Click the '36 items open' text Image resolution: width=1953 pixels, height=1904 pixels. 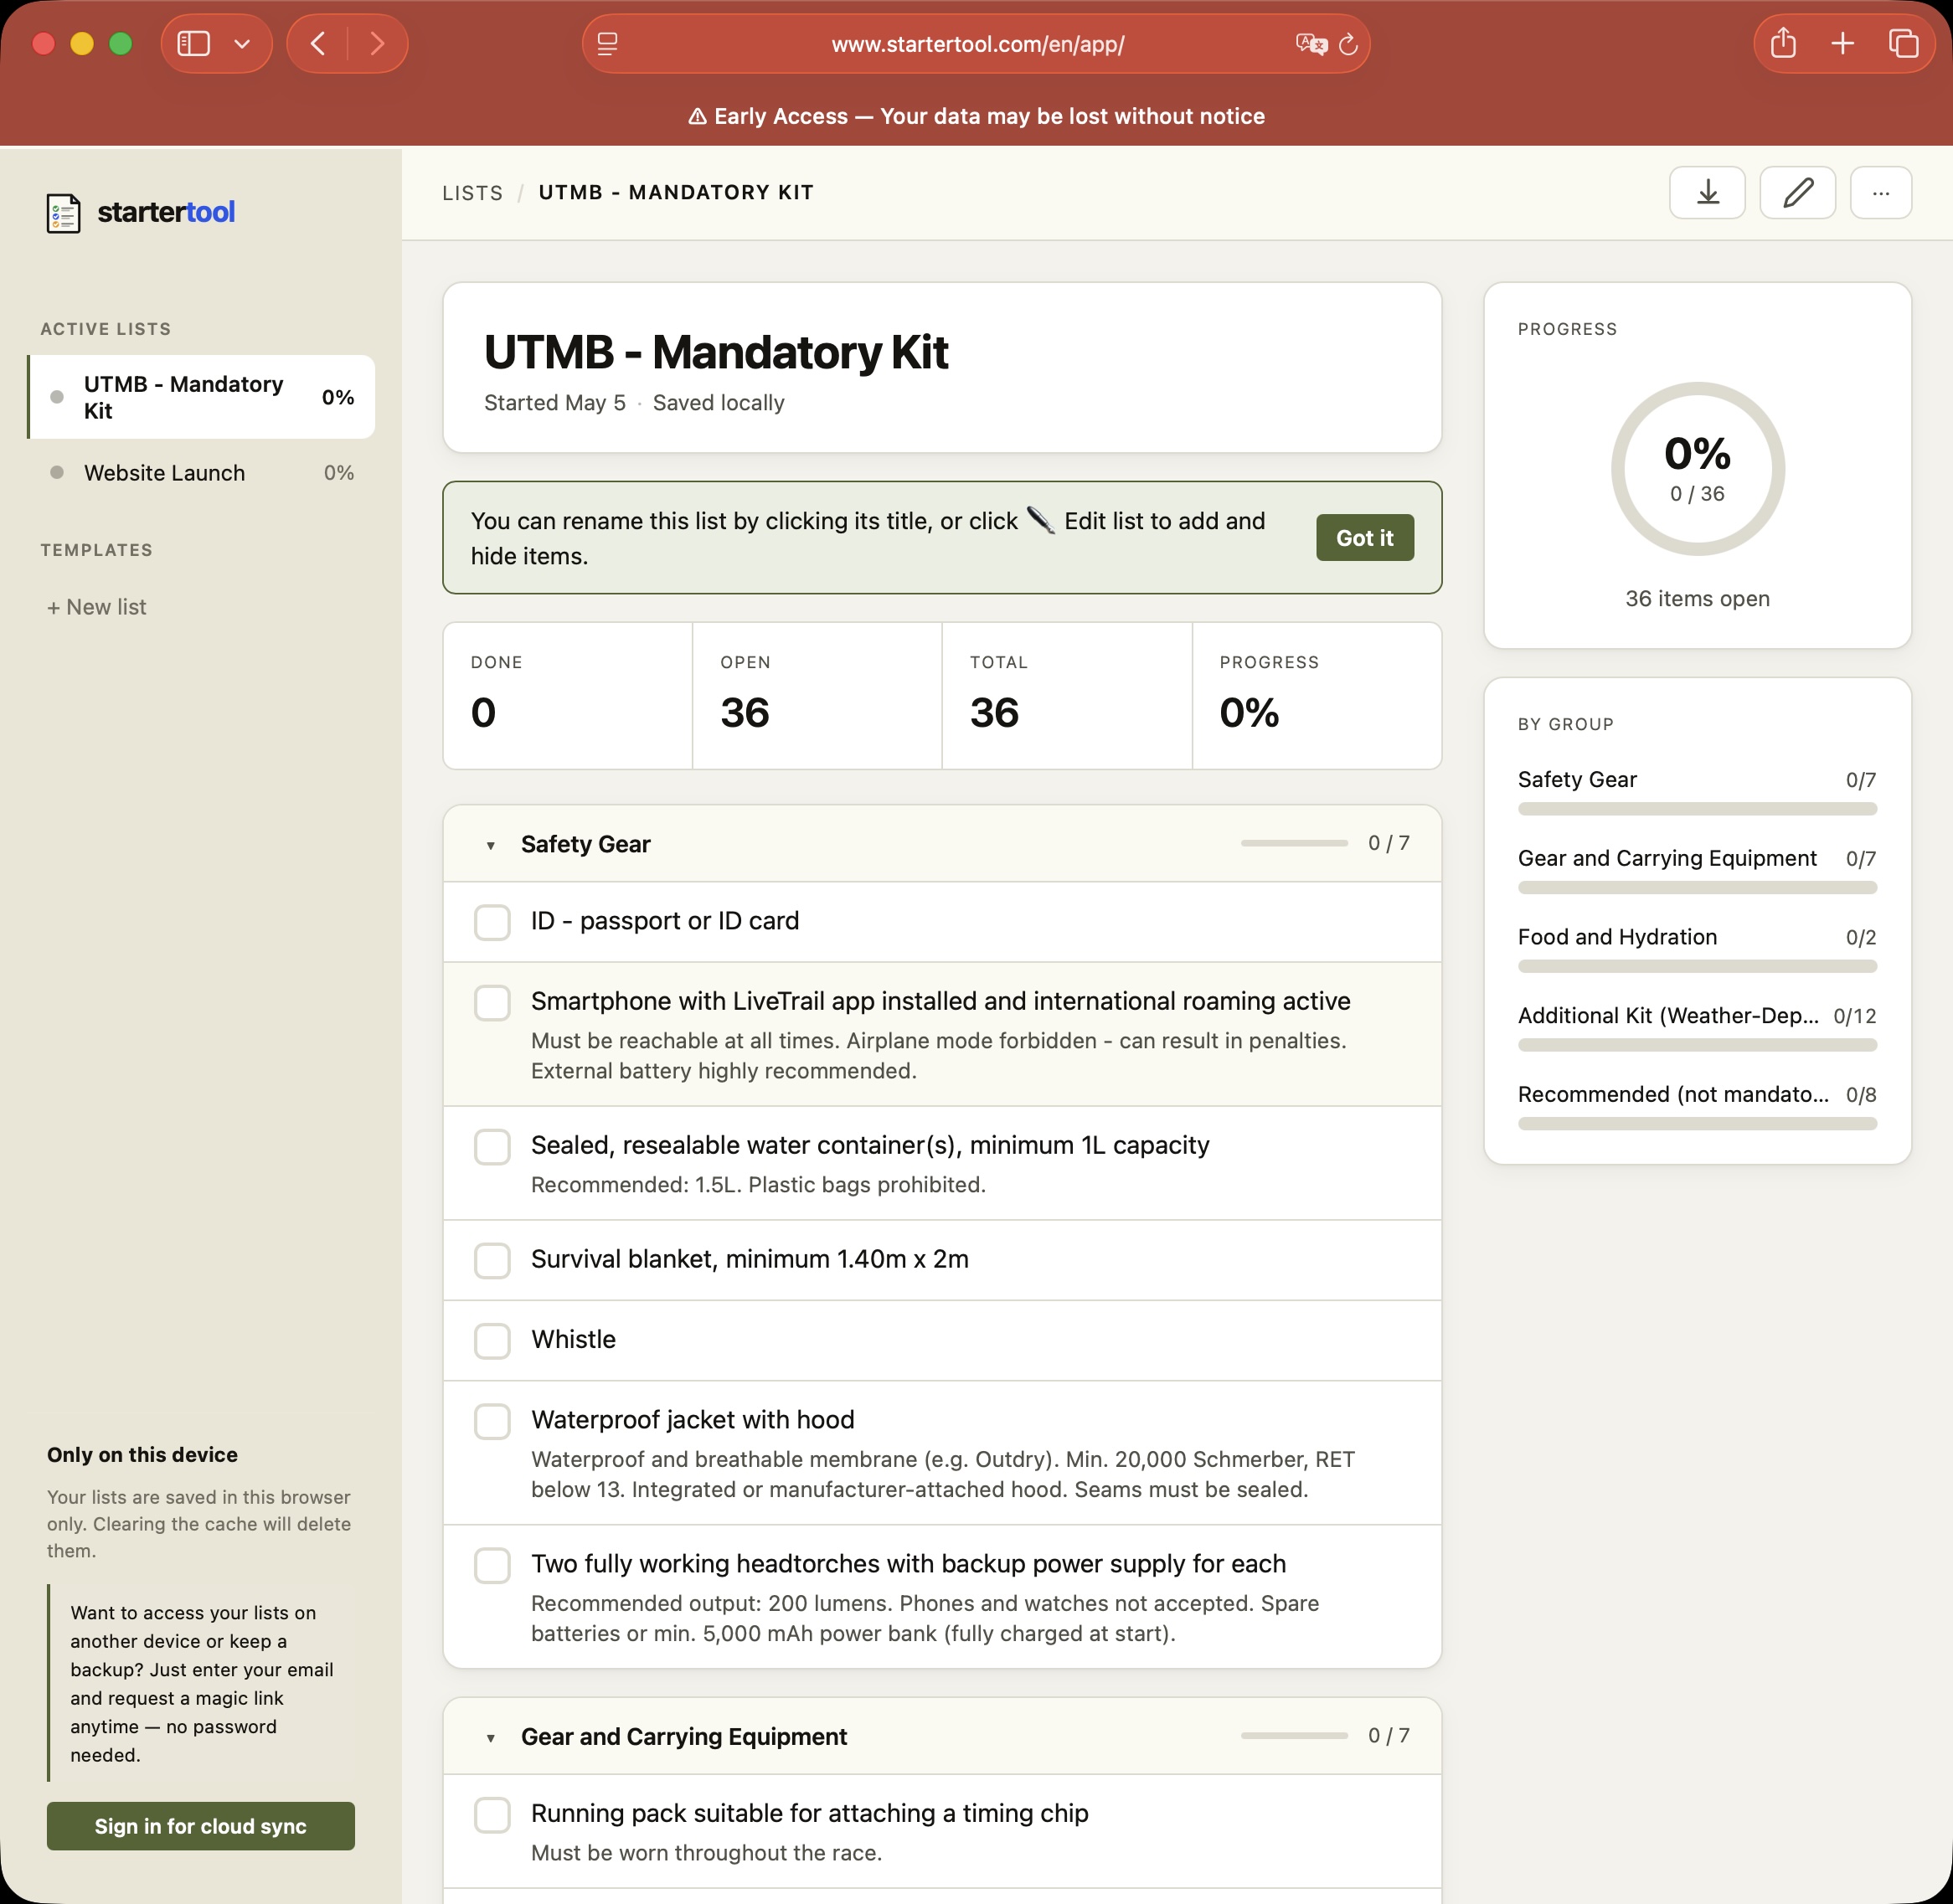point(1697,599)
